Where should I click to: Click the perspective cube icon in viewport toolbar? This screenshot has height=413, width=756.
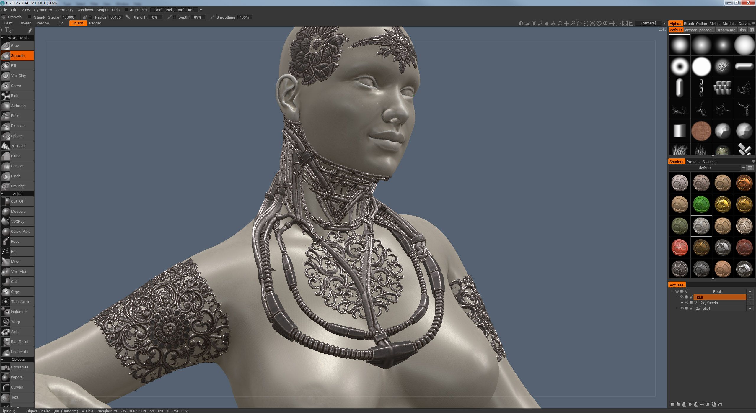[x=605, y=23]
